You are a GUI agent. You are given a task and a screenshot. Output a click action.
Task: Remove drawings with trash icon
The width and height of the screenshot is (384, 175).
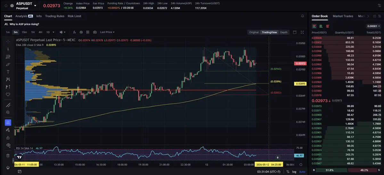tap(8, 156)
